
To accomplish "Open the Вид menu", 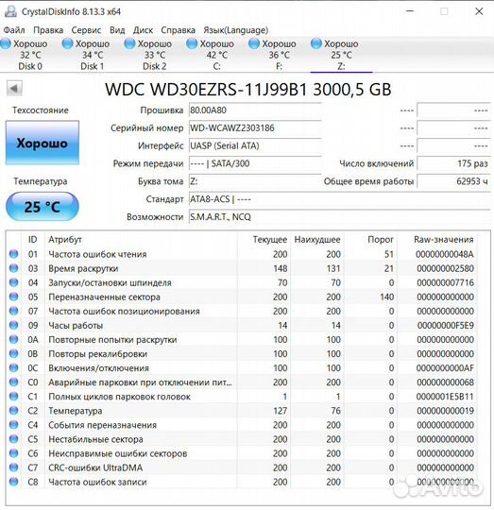I will [117, 30].
